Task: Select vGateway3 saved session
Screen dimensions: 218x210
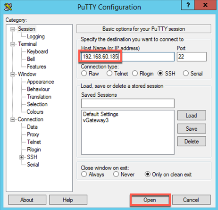Action: (96, 120)
